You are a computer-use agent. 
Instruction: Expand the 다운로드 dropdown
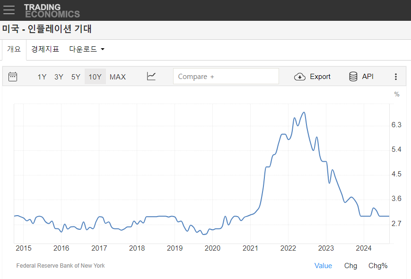pyautogui.click(x=87, y=49)
